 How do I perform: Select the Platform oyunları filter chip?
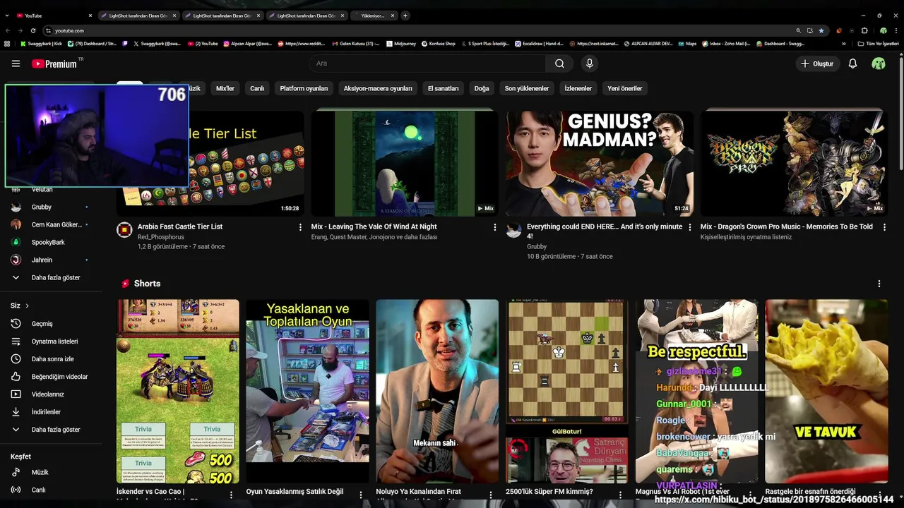[x=304, y=89]
